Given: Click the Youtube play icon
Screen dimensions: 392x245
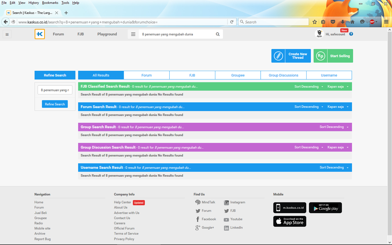Looking at the screenshot, I should click(x=226, y=220).
